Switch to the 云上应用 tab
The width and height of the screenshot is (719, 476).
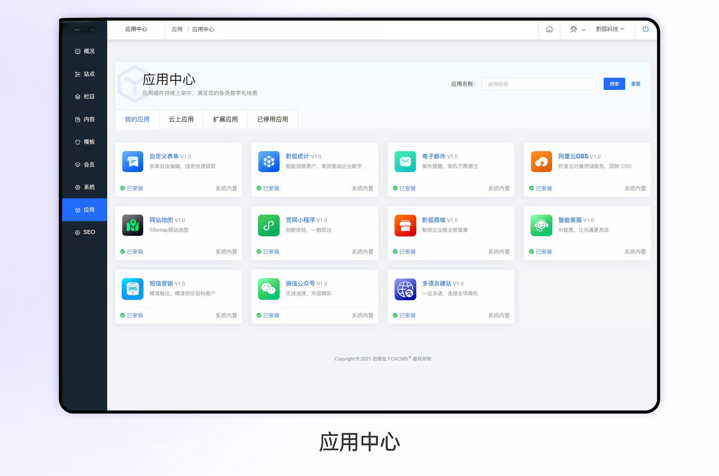[181, 119]
